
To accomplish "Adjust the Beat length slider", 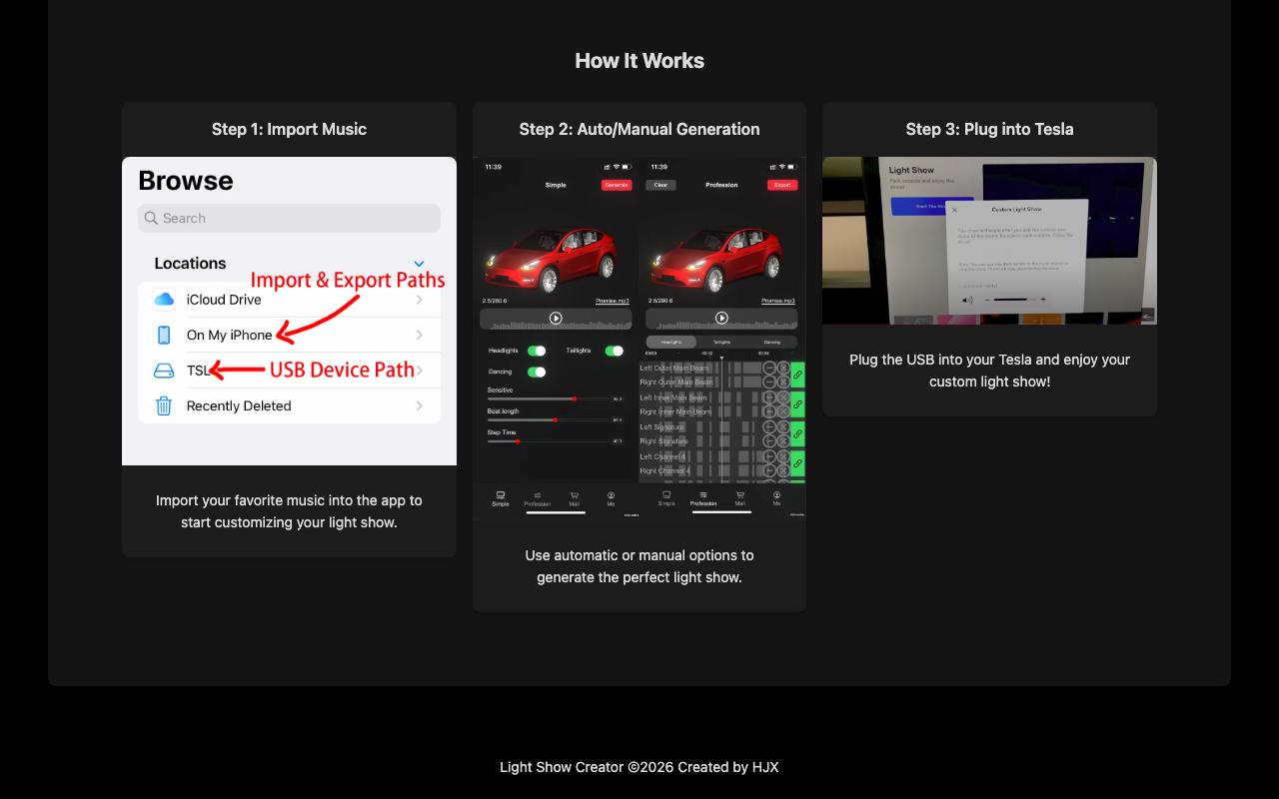I will (549, 419).
